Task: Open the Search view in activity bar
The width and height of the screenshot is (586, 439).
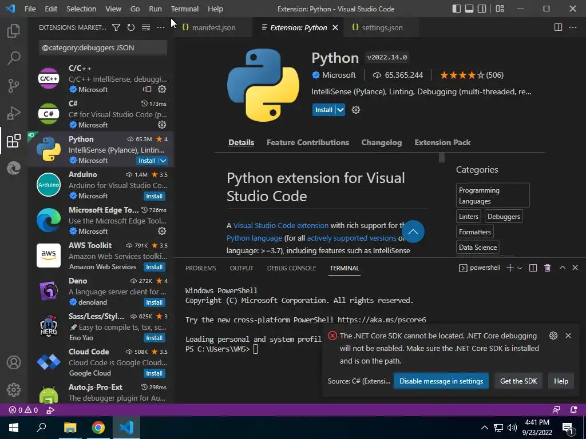Action: tap(14, 58)
